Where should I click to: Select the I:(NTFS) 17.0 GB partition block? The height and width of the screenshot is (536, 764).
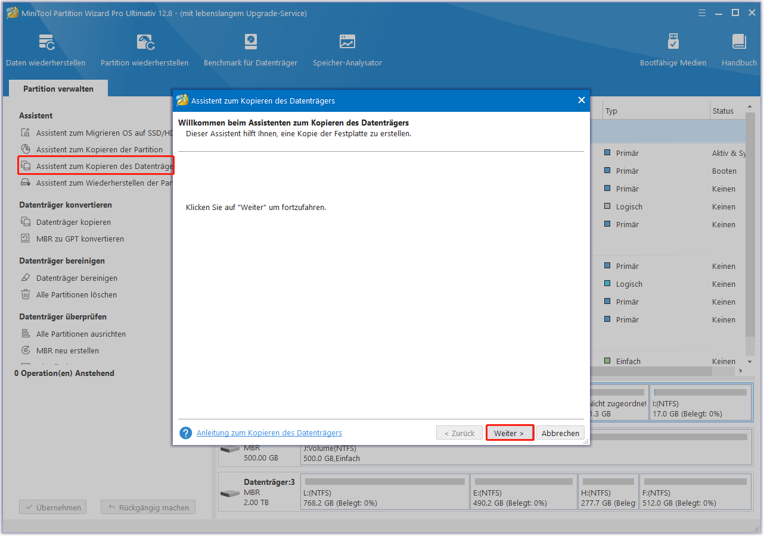click(x=701, y=403)
